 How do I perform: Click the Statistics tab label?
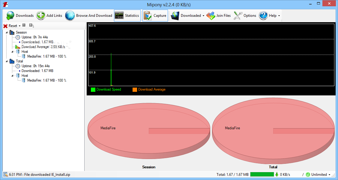132,16
